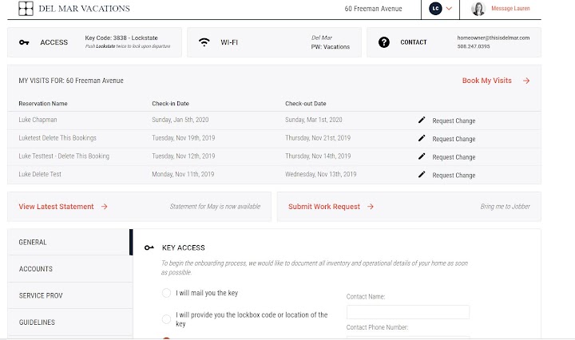Select the lockbox code or location radio option
This screenshot has width=575, height=340.
coord(166,318)
